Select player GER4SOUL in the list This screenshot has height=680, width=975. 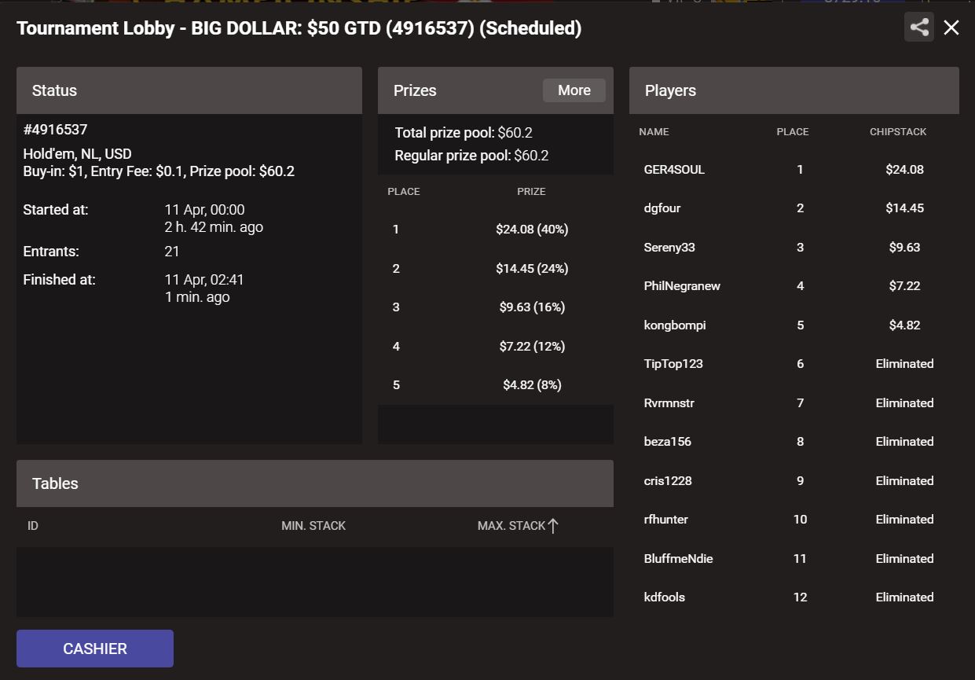(794, 169)
